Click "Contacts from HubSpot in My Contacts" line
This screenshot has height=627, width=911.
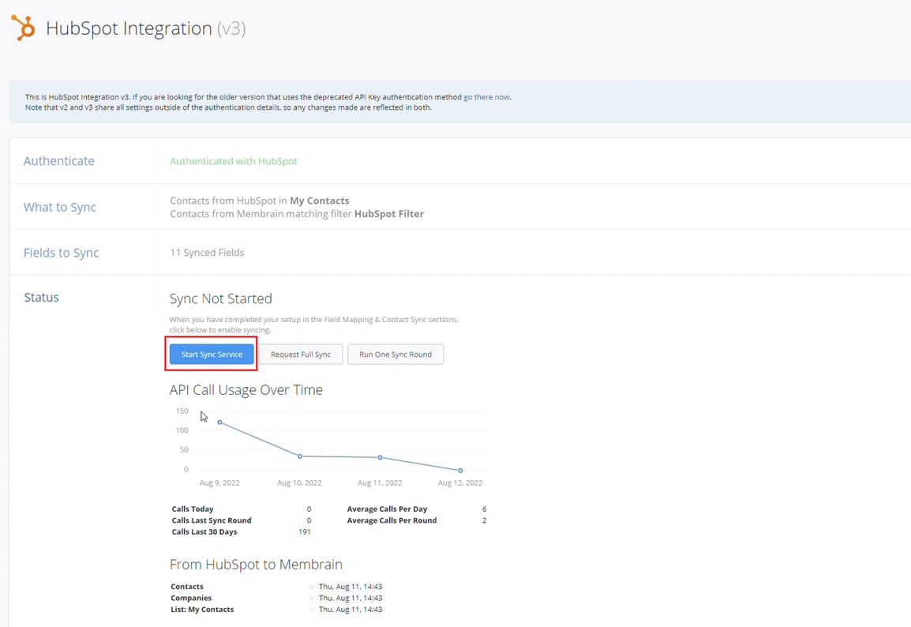click(x=260, y=201)
